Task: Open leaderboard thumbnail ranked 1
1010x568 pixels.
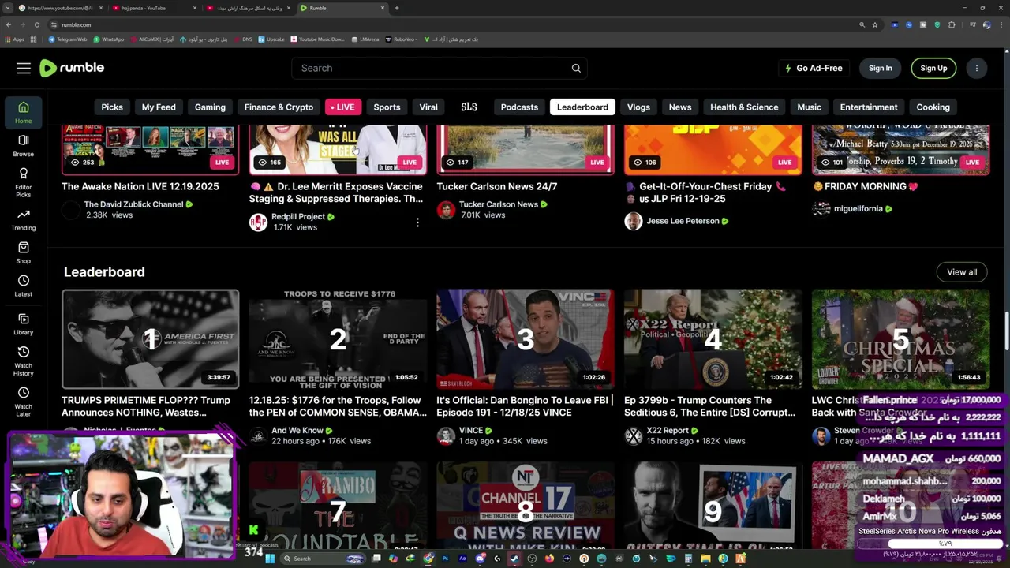Action: (x=150, y=339)
